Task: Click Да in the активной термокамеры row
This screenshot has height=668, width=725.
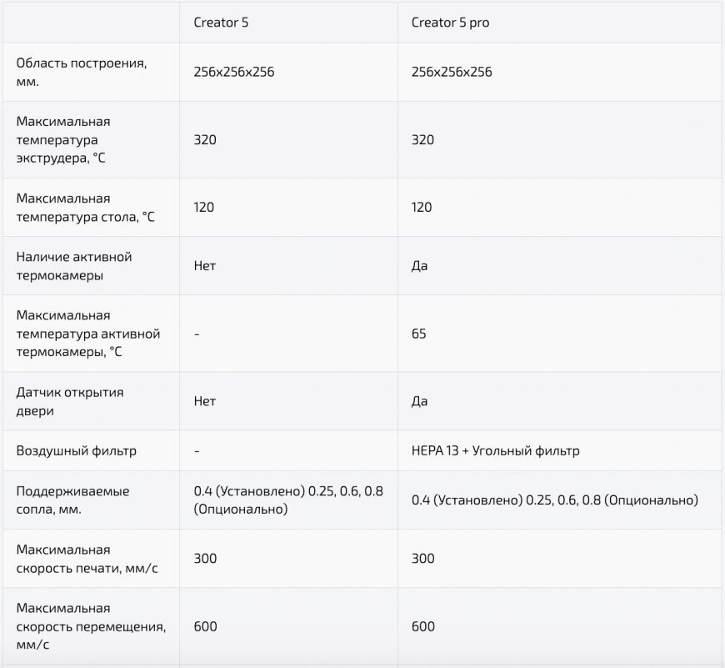Action: (x=419, y=265)
